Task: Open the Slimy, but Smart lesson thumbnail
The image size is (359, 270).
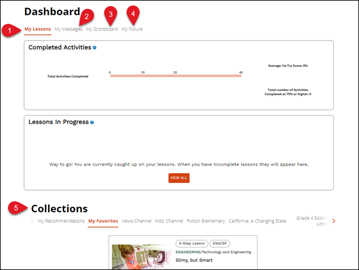Action: point(142,257)
